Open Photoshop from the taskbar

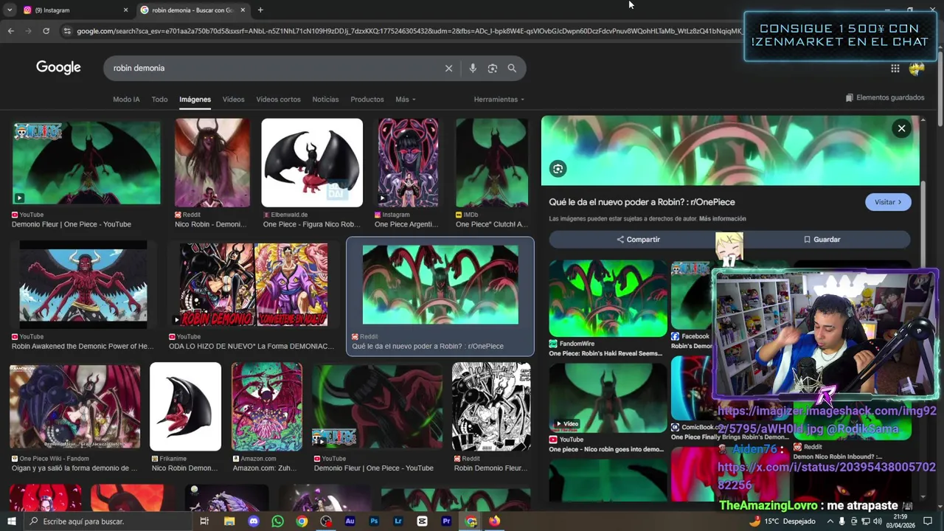[x=374, y=521]
